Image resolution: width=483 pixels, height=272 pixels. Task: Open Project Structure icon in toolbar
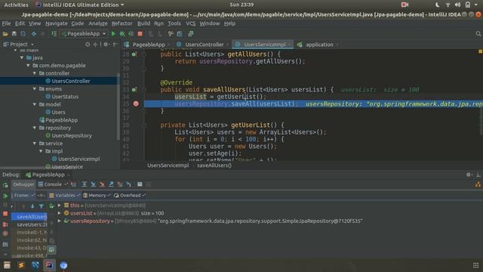click(180, 33)
